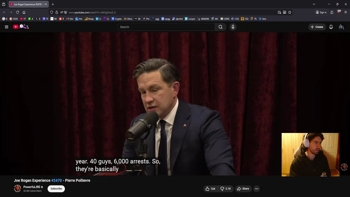Open the browser application menu
The image size is (350, 197).
point(346,12)
